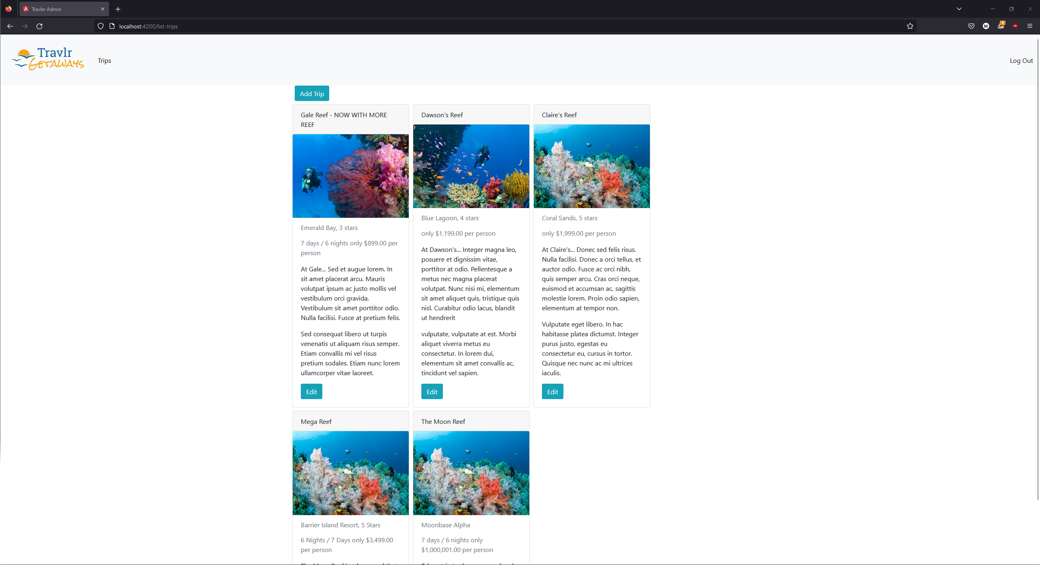Open the Trips navigation link
1040x565 pixels.
(104, 61)
